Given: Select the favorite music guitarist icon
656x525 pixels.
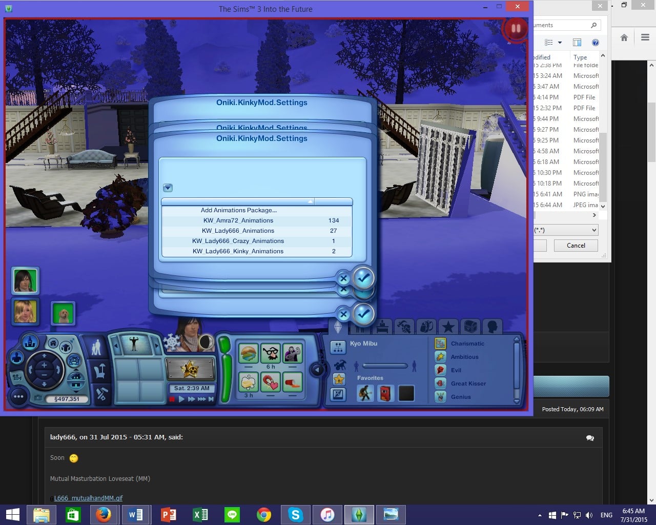Looking at the screenshot, I should (365, 393).
